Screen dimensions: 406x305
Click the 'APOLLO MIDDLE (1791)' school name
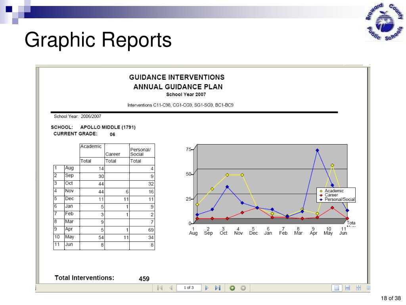click(108, 127)
